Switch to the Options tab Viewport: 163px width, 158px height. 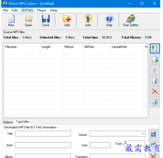8,122
